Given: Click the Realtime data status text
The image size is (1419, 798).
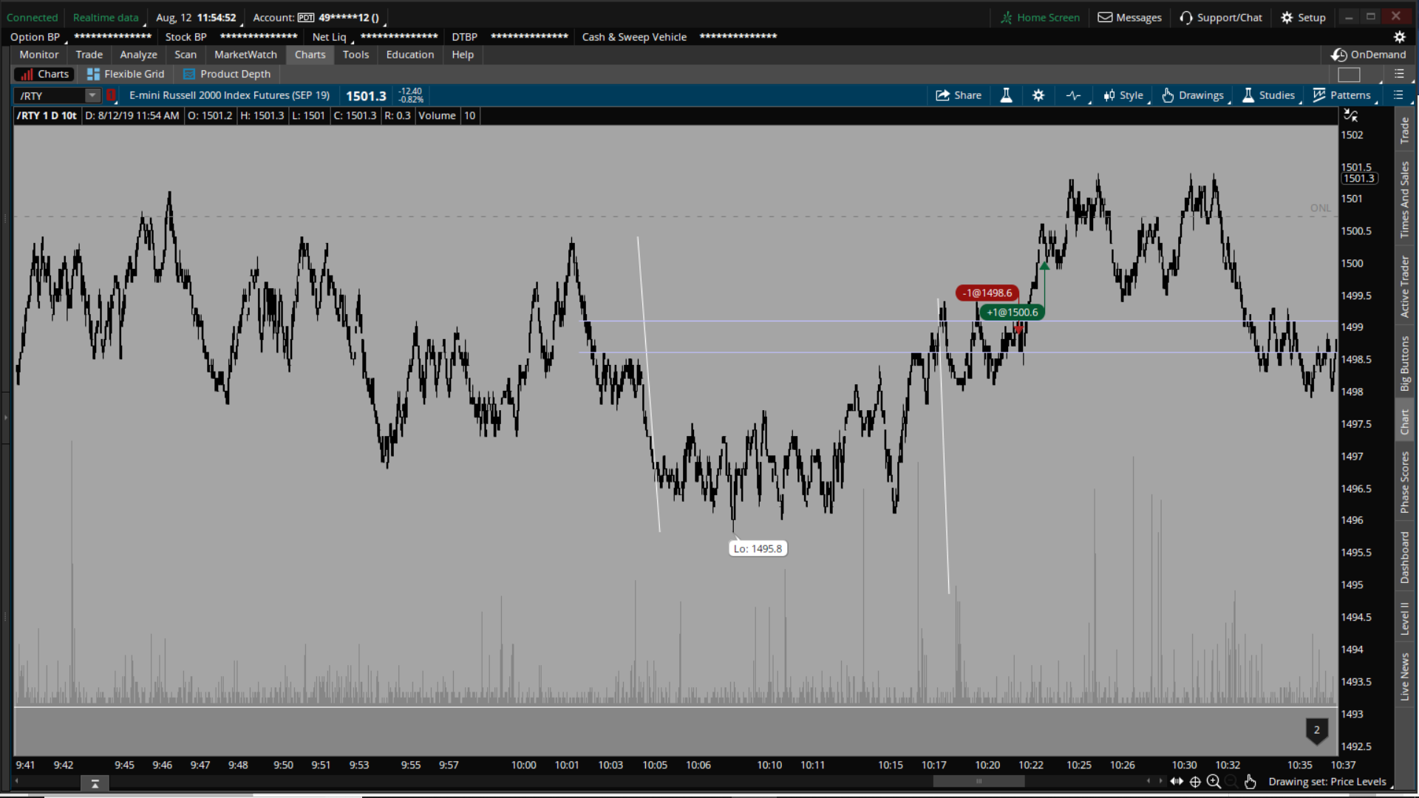Looking at the screenshot, I should point(106,18).
